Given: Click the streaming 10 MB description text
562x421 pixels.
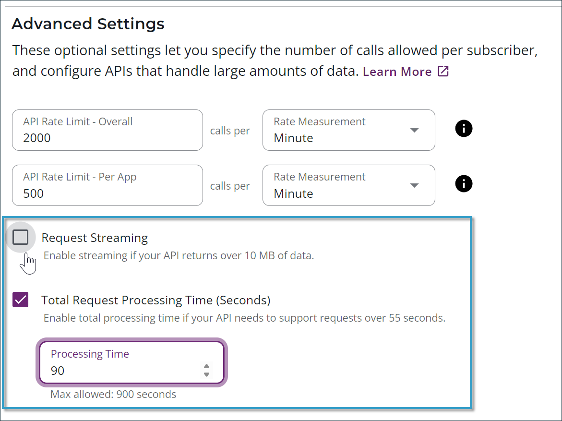Looking at the screenshot, I should pos(179,255).
